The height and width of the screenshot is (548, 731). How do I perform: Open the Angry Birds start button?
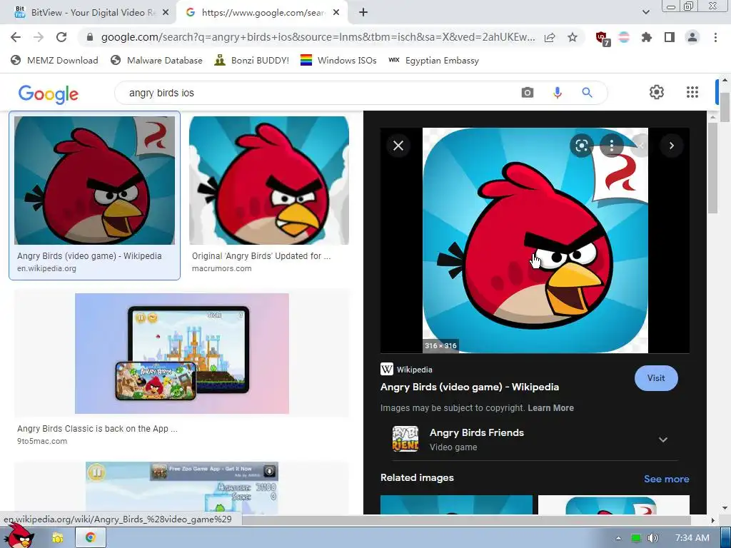click(x=19, y=537)
